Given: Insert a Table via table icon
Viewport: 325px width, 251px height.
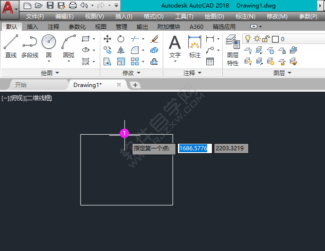Looking at the screenshot, I should [210, 61].
